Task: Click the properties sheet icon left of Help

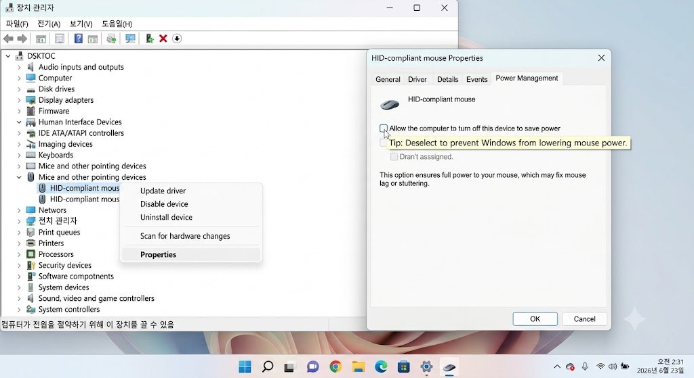Action: click(x=60, y=39)
